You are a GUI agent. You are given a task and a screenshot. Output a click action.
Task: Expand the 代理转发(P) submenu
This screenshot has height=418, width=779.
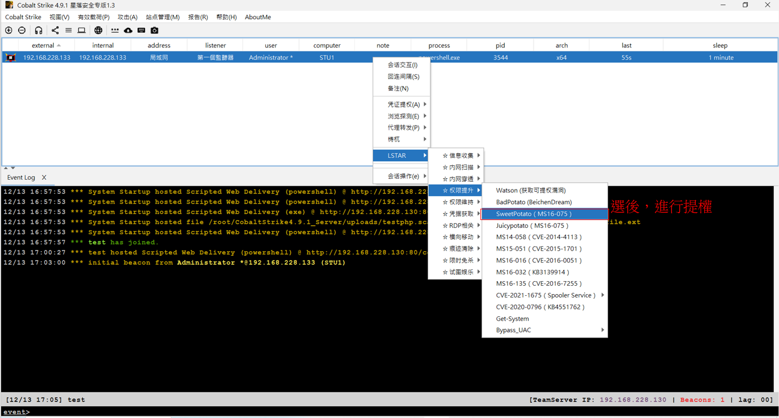tap(402, 128)
